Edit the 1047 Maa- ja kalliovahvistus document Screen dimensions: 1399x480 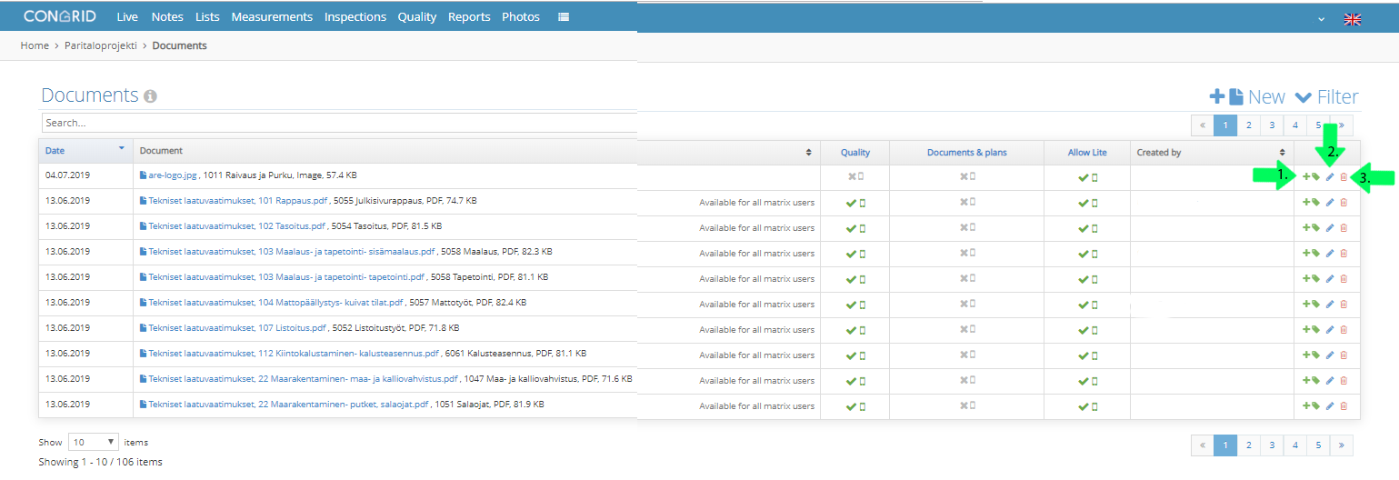coord(1330,381)
